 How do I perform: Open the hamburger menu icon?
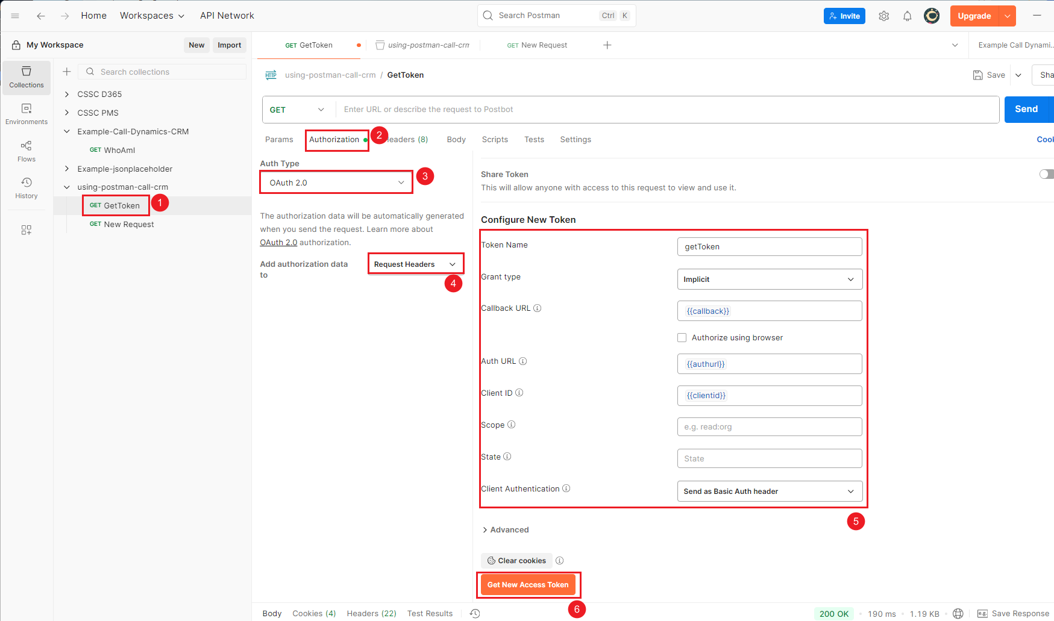pyautogui.click(x=15, y=16)
